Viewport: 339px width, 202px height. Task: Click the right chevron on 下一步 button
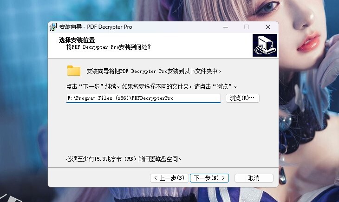tap(223, 178)
